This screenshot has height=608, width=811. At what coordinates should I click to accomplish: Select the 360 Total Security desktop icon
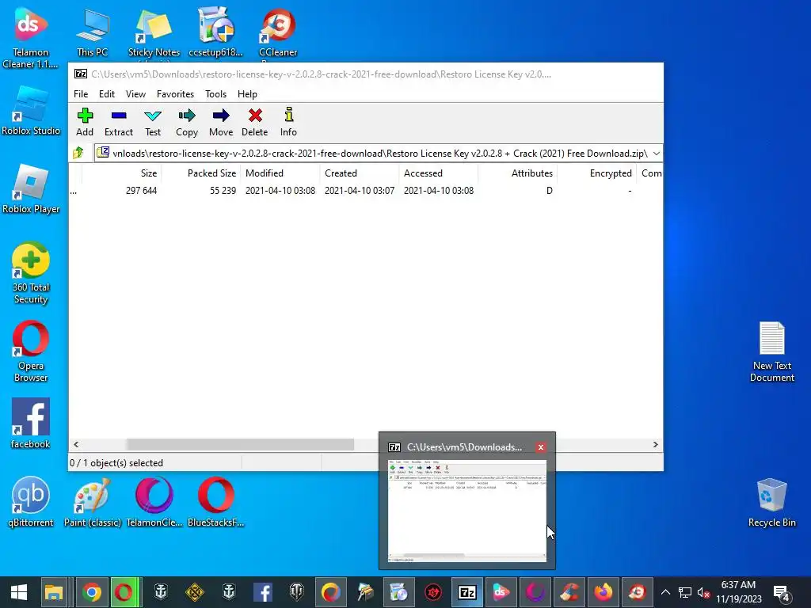[31, 273]
